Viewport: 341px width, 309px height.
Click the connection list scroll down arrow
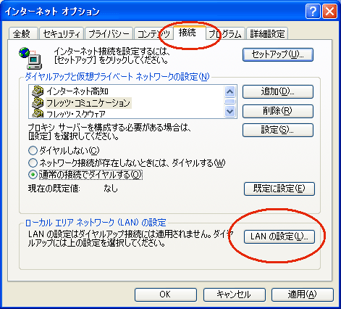pos(230,112)
